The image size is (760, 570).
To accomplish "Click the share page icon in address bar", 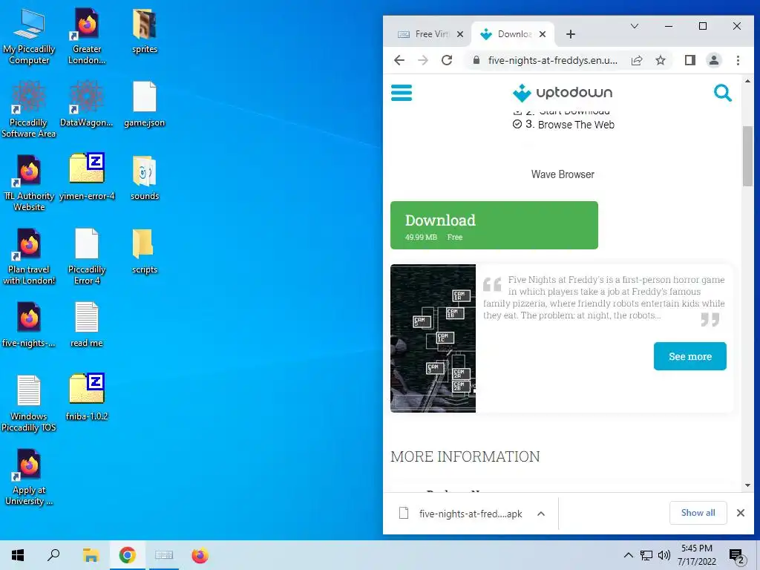I will pos(637,60).
